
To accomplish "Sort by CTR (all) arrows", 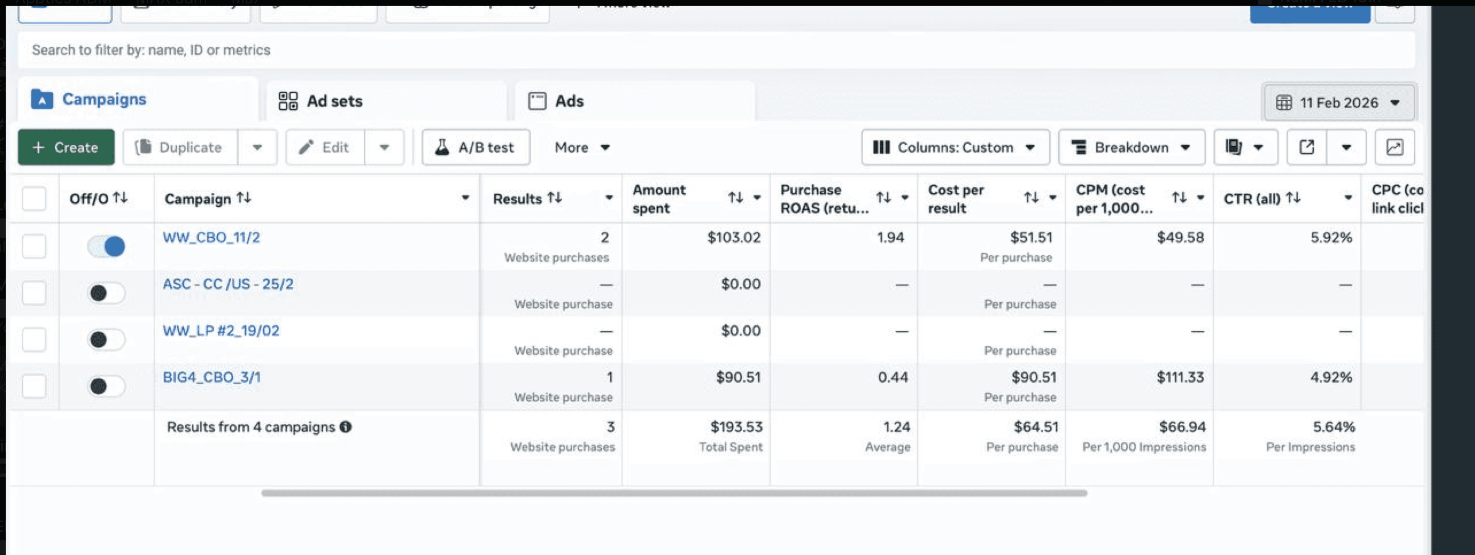I will pos(1293,198).
